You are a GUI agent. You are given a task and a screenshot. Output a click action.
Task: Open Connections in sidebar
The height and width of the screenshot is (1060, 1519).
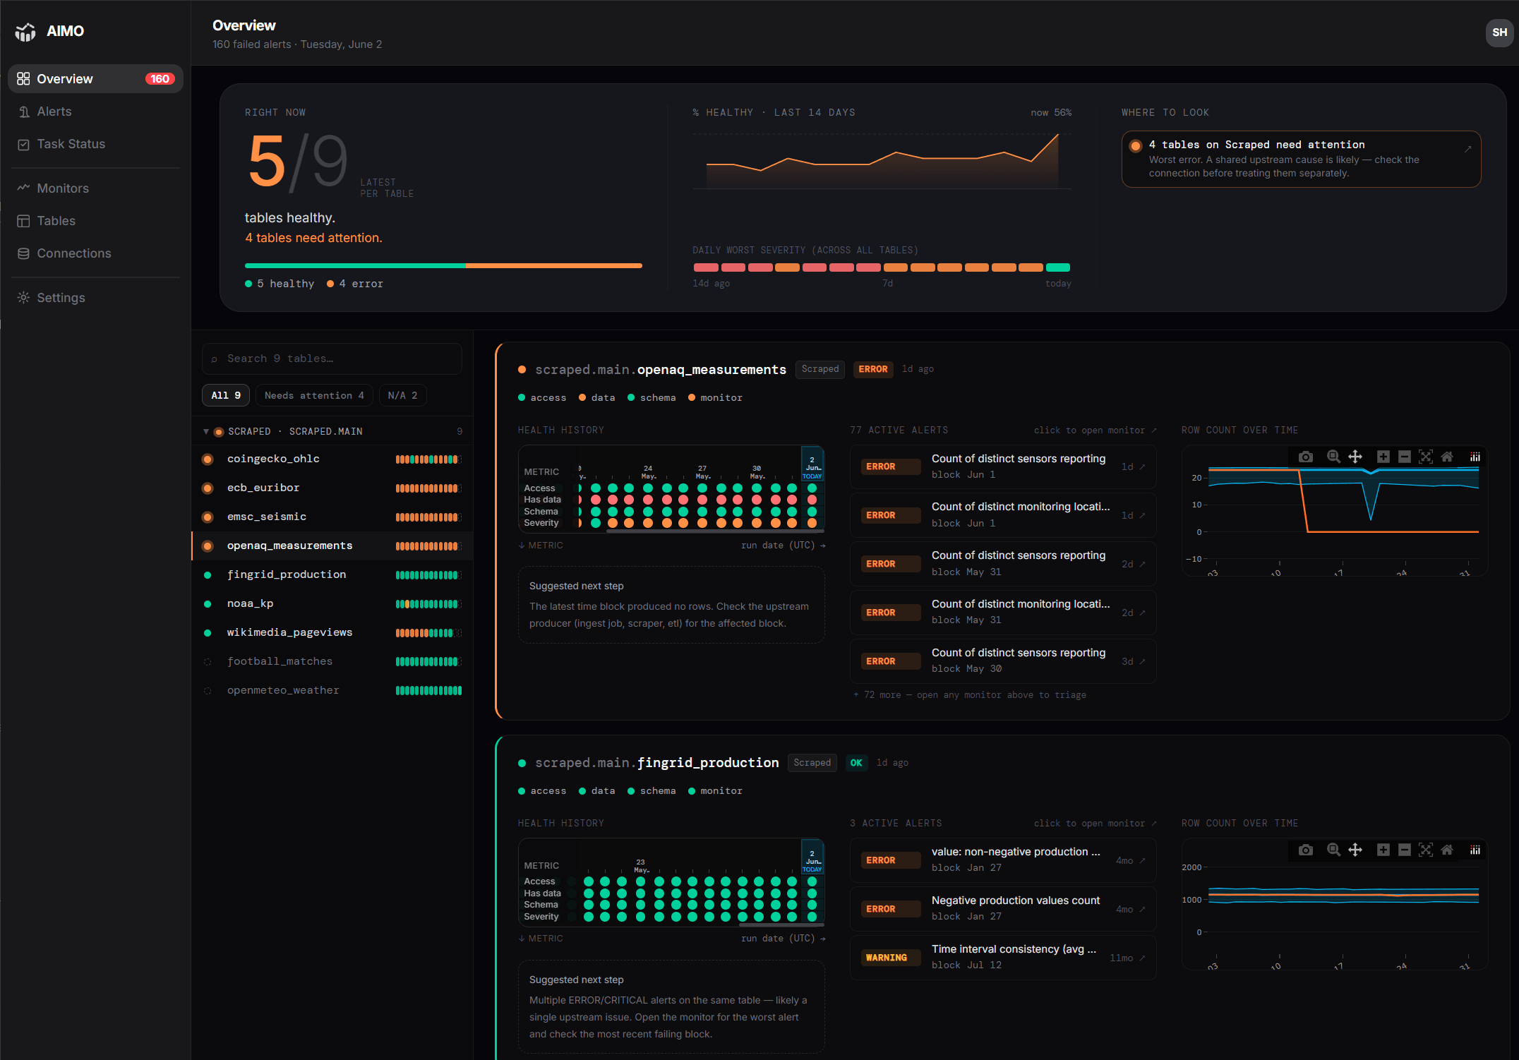(95, 253)
